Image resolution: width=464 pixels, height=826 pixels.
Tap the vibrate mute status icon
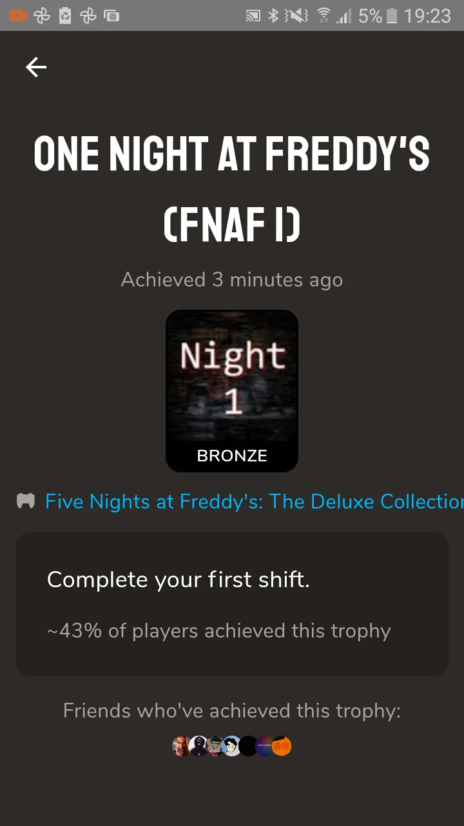click(x=296, y=16)
